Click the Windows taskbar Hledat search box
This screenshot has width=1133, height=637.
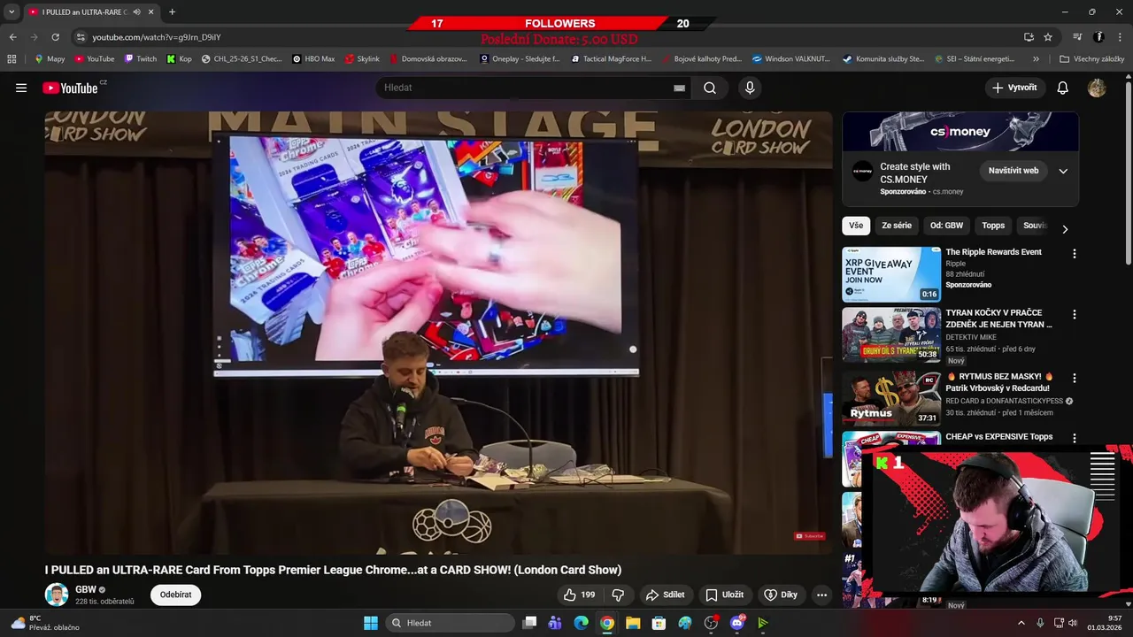click(x=451, y=623)
